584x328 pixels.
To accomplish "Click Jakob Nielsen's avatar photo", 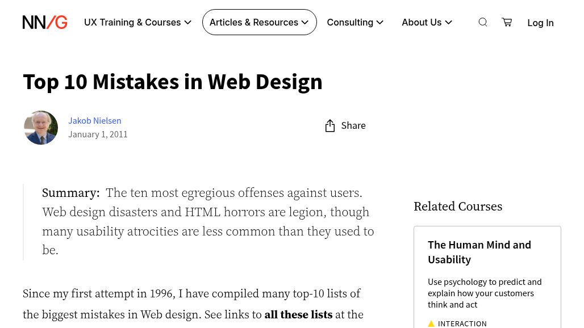I will pos(40,127).
